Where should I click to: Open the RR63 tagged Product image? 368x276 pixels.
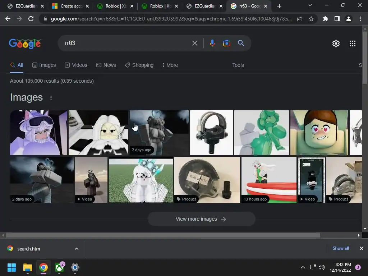(x=207, y=180)
